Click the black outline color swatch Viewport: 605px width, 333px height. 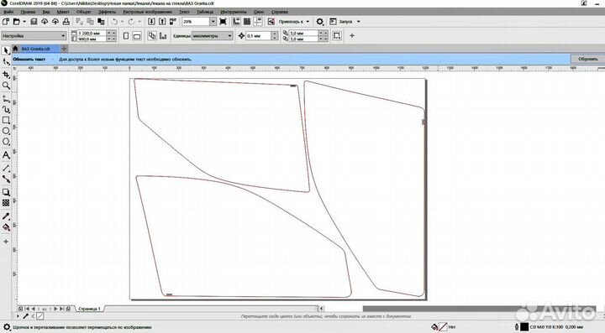[524, 327]
